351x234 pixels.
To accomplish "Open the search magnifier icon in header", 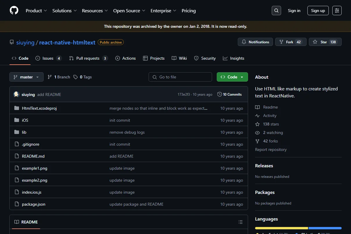I will click(276, 11).
